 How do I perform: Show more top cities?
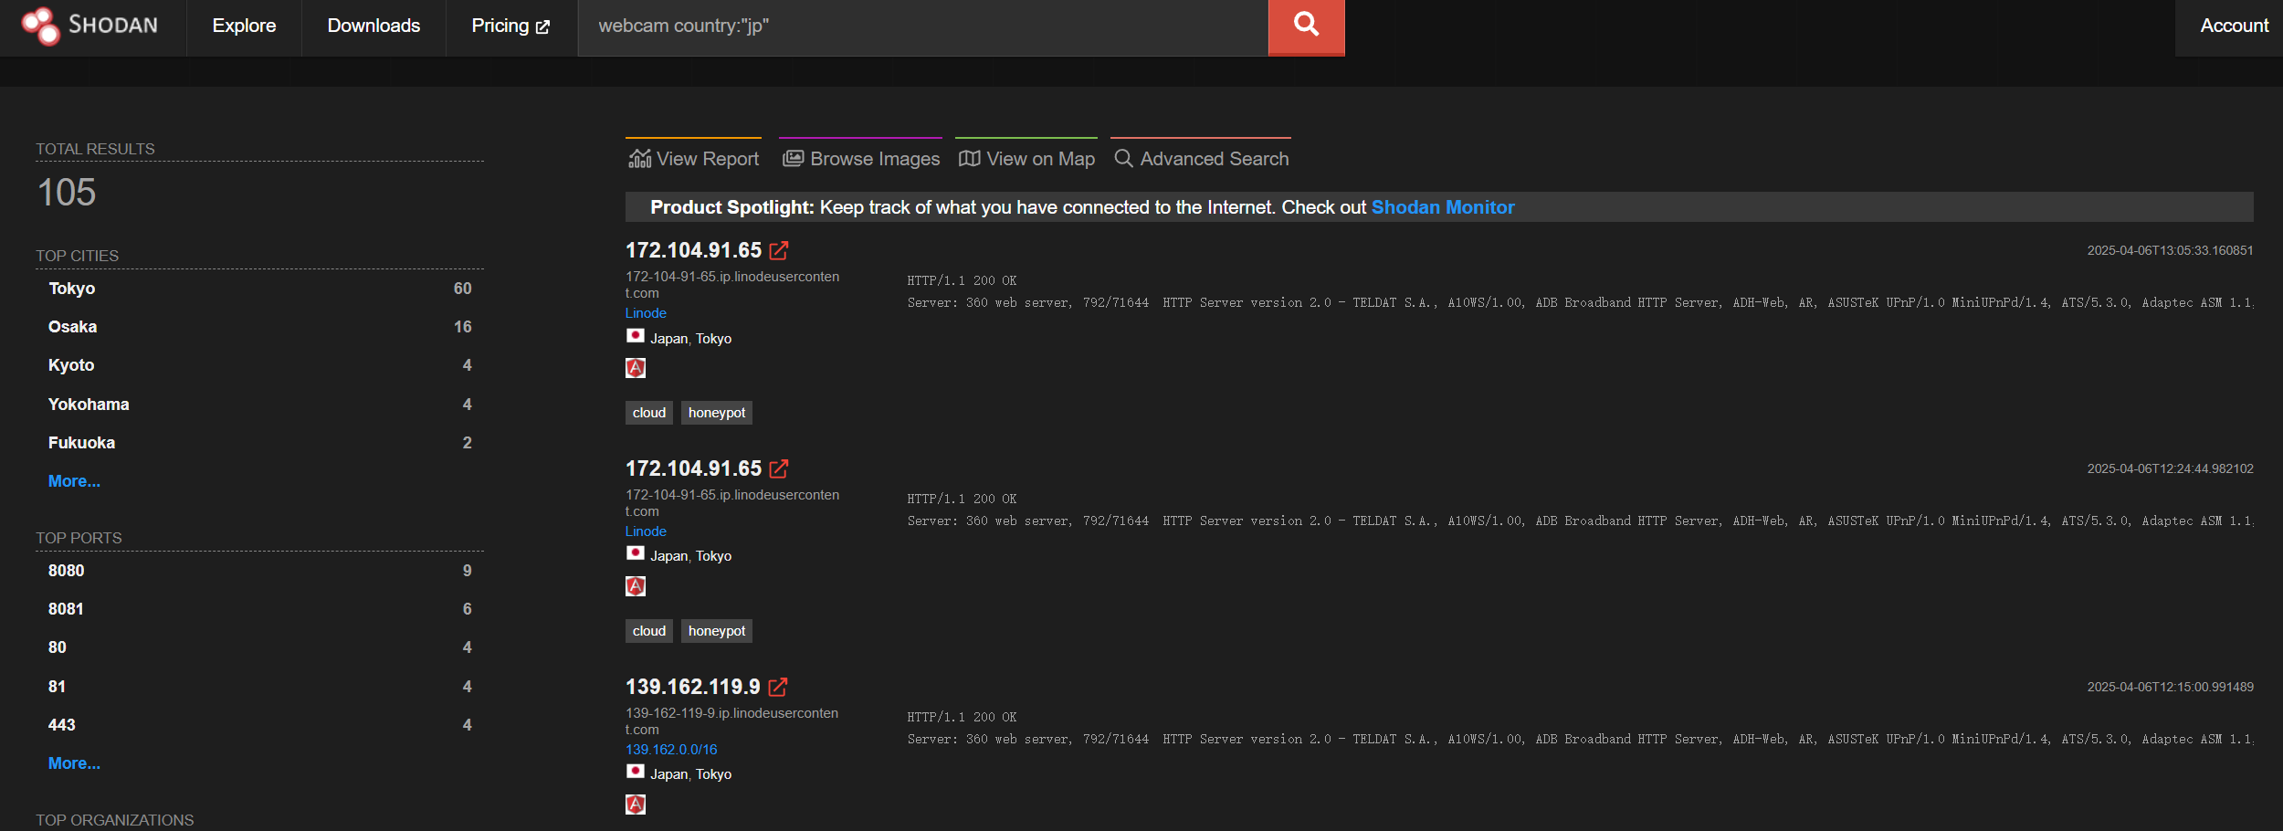click(x=74, y=481)
